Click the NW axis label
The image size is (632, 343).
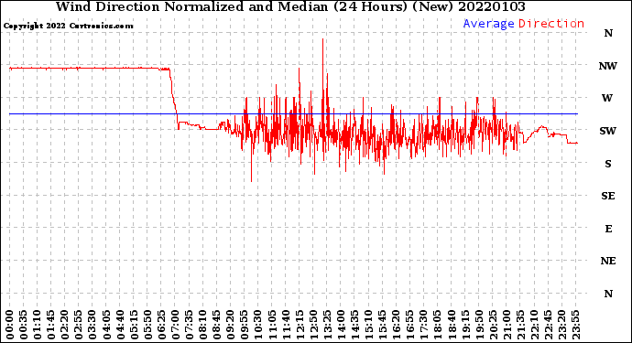coord(608,66)
